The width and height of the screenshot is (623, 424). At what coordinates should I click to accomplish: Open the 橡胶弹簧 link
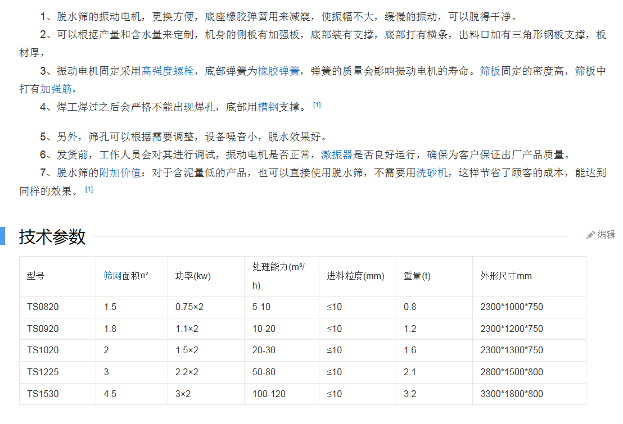tap(279, 71)
